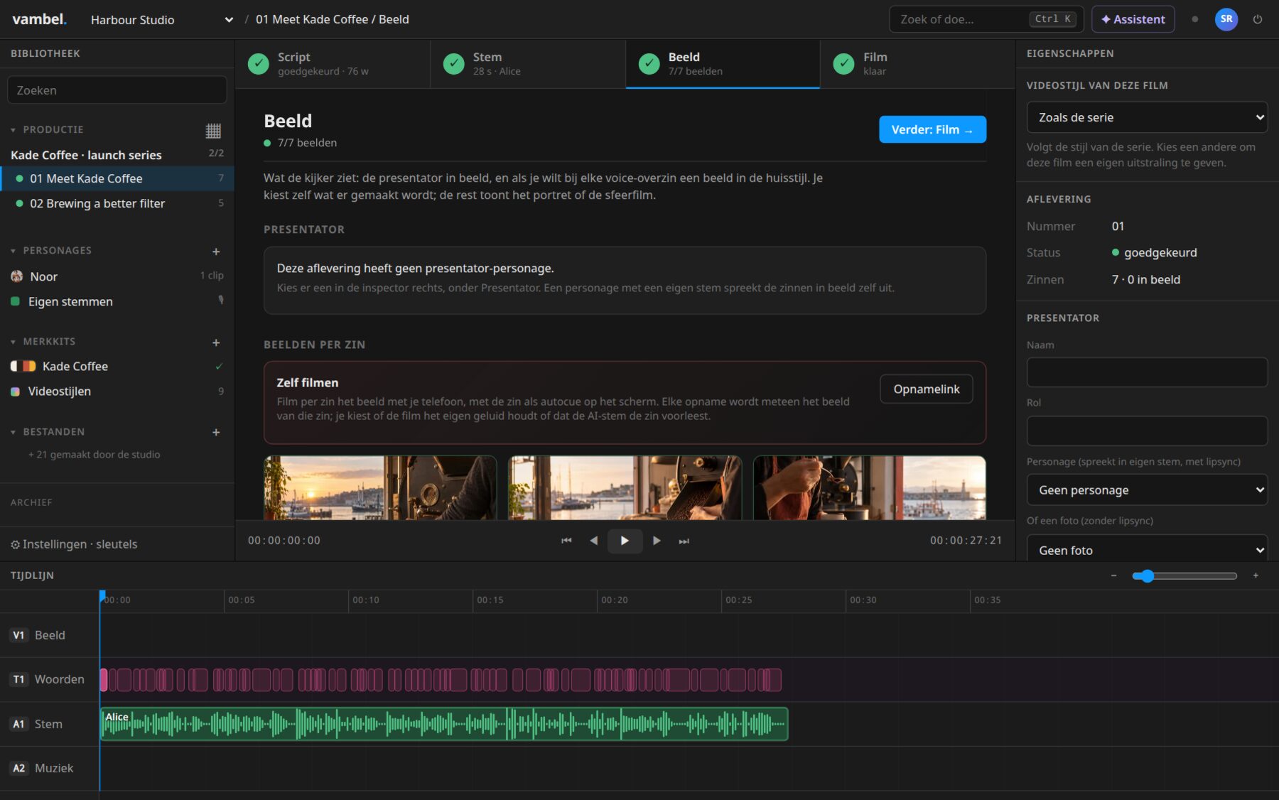Collapse the Personages section
1279x800 pixels.
pos(14,251)
